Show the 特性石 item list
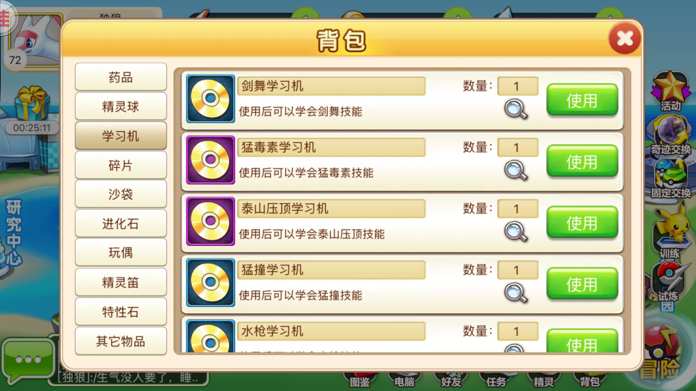 (x=121, y=312)
